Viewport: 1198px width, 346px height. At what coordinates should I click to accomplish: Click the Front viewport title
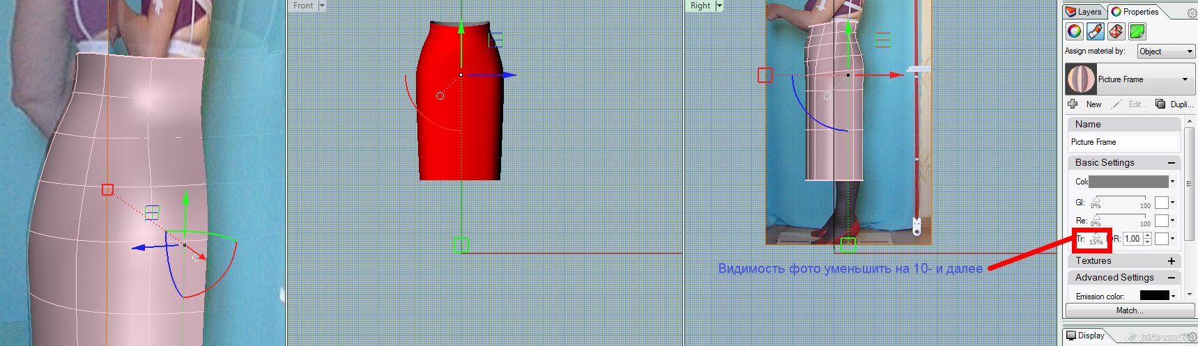click(302, 6)
